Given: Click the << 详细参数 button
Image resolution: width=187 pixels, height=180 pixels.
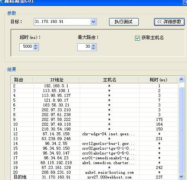Looking at the screenshot, I should tap(169, 22).
